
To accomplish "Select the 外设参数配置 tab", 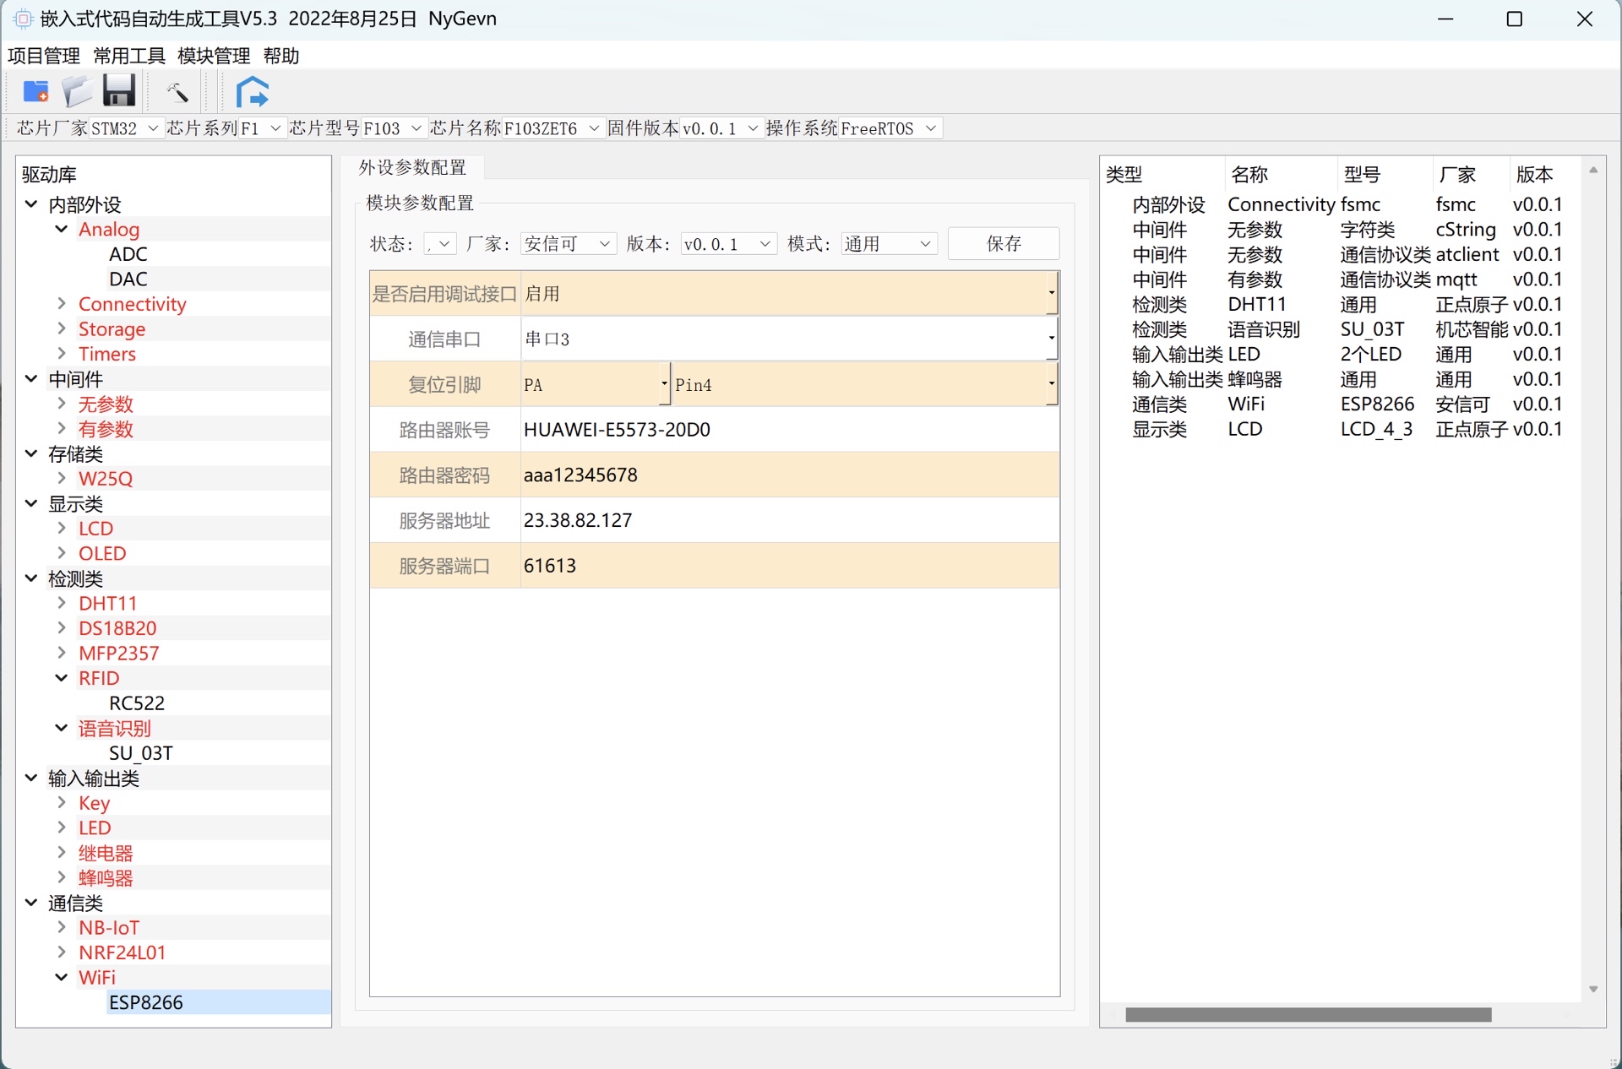I will tap(413, 167).
